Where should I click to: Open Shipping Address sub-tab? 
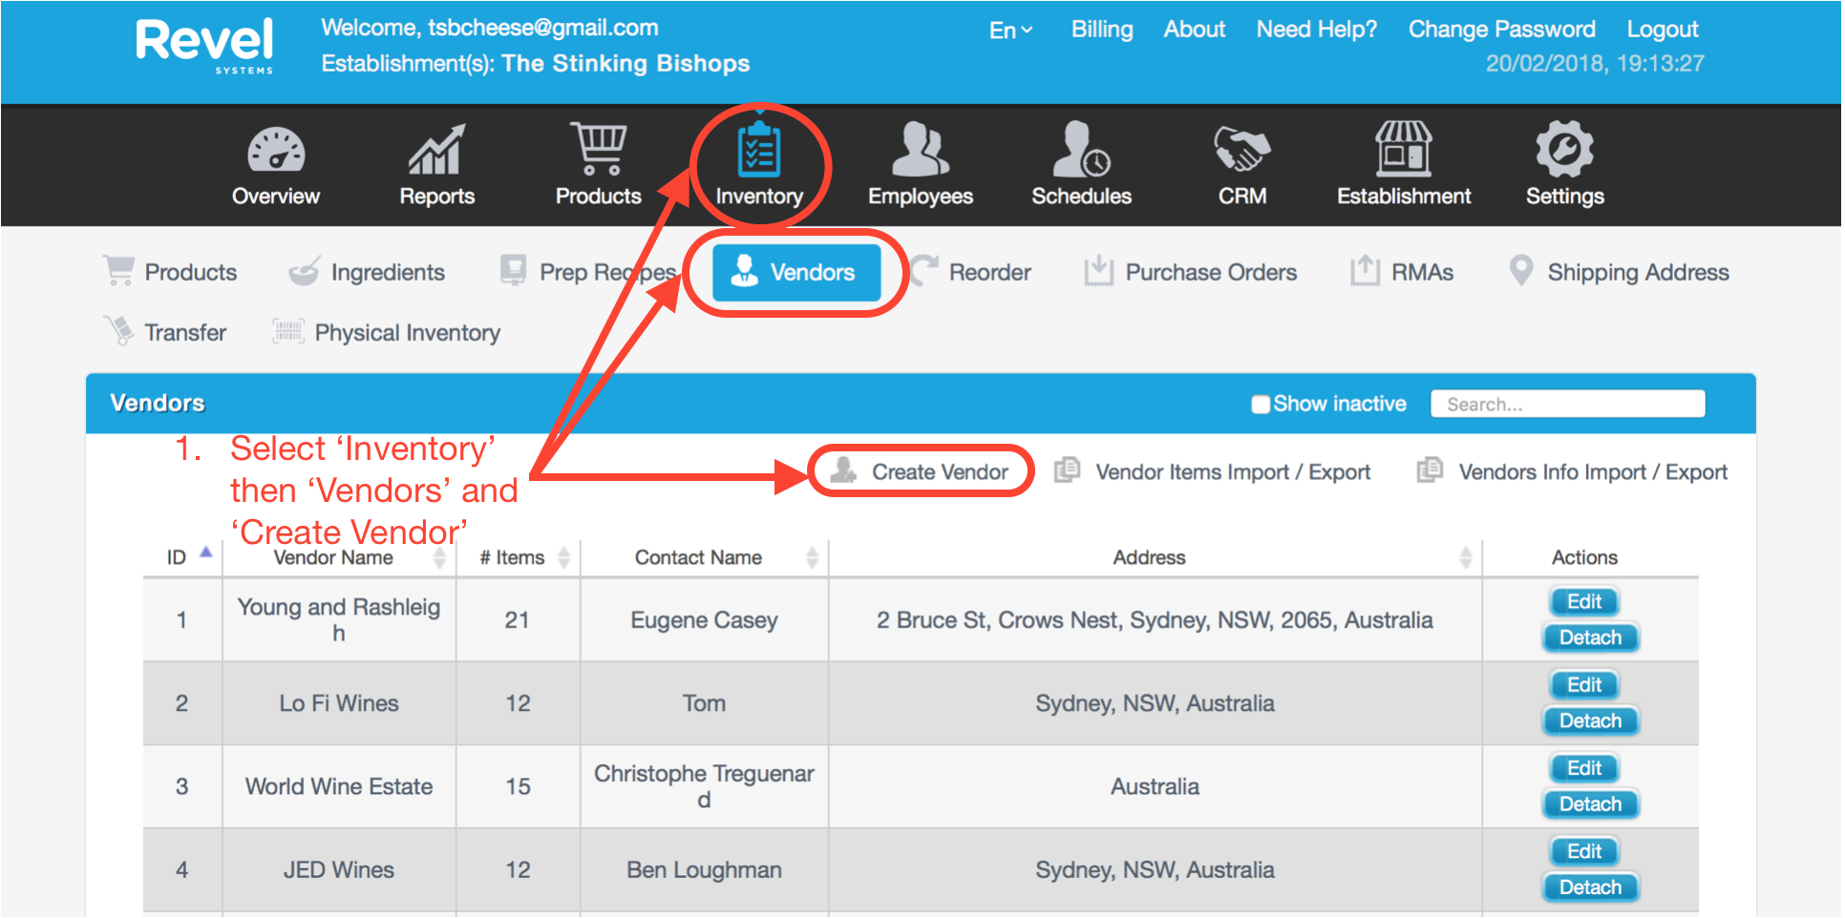(x=1619, y=272)
